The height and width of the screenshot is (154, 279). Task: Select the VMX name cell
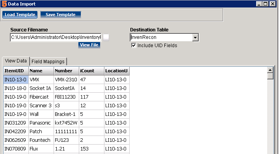[41, 79]
